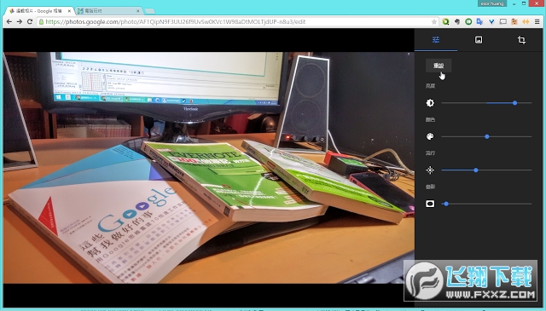Click the vignette icon
The width and height of the screenshot is (546, 311).
coord(430,204)
